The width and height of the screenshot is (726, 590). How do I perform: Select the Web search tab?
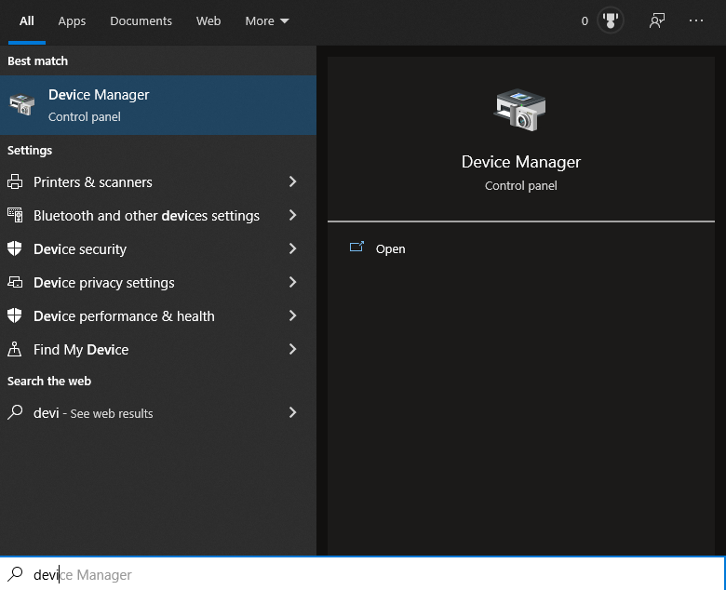coord(208,20)
